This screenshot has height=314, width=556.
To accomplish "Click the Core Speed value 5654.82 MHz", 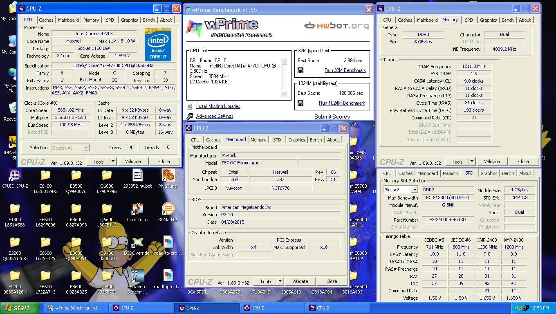I will click(71, 110).
